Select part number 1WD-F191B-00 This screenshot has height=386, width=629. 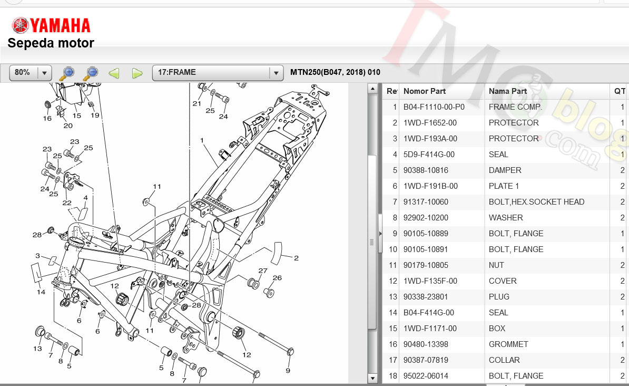(x=430, y=186)
